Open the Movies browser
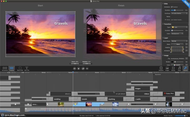Image resolution: width=190 pixels, height=117 pixels. 173,68
